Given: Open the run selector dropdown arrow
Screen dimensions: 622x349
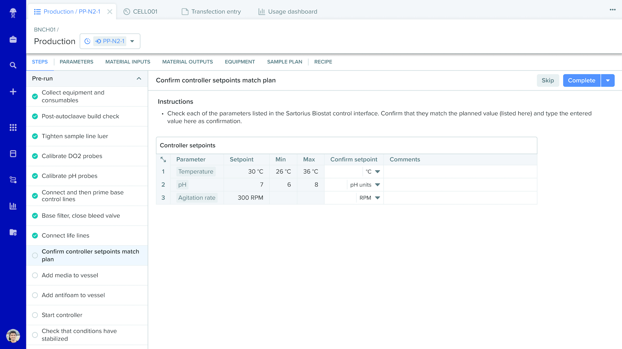Looking at the screenshot, I should click(132, 41).
